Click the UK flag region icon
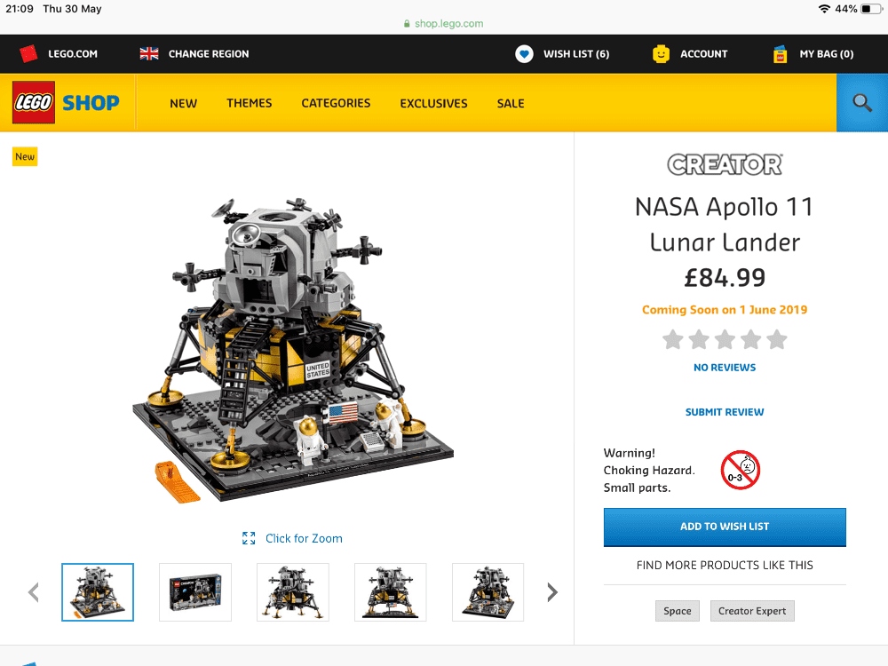Viewport: 888px width, 666px height. [149, 54]
